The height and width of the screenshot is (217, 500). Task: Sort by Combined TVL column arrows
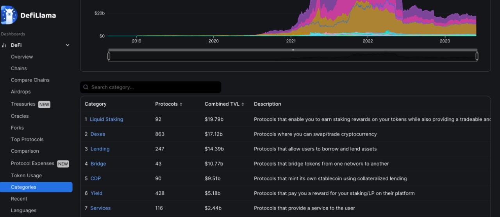tap(243, 104)
